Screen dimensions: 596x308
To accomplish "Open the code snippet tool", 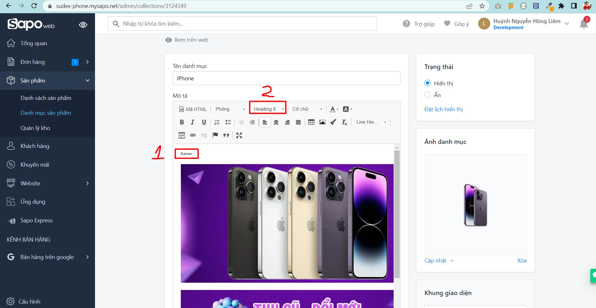I will tap(182, 135).
